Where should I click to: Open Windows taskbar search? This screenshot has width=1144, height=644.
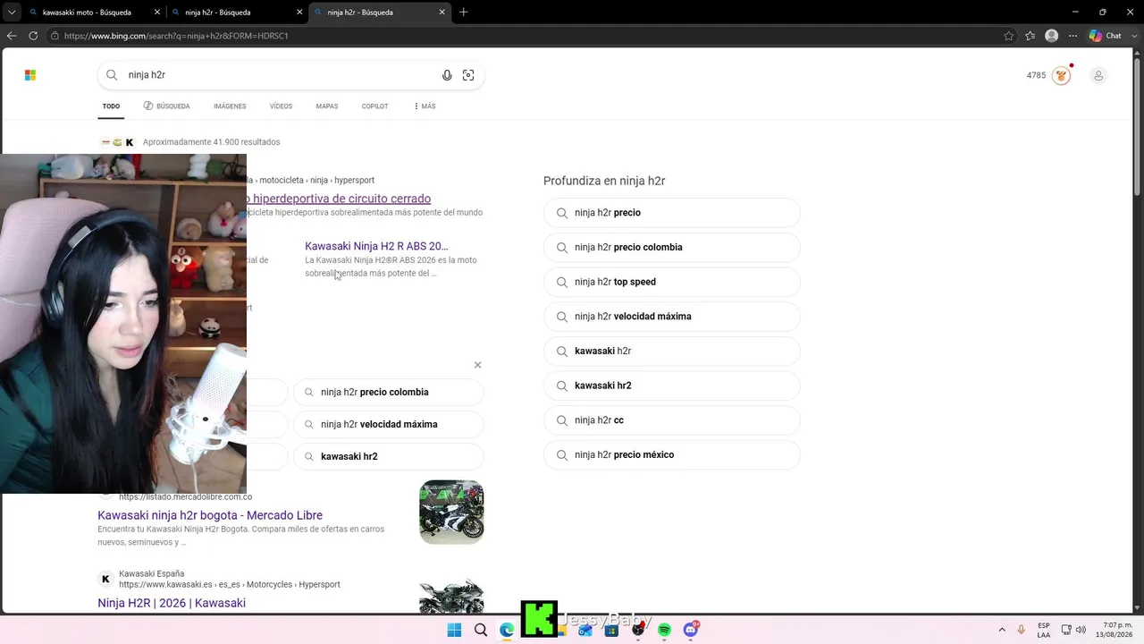(481, 630)
